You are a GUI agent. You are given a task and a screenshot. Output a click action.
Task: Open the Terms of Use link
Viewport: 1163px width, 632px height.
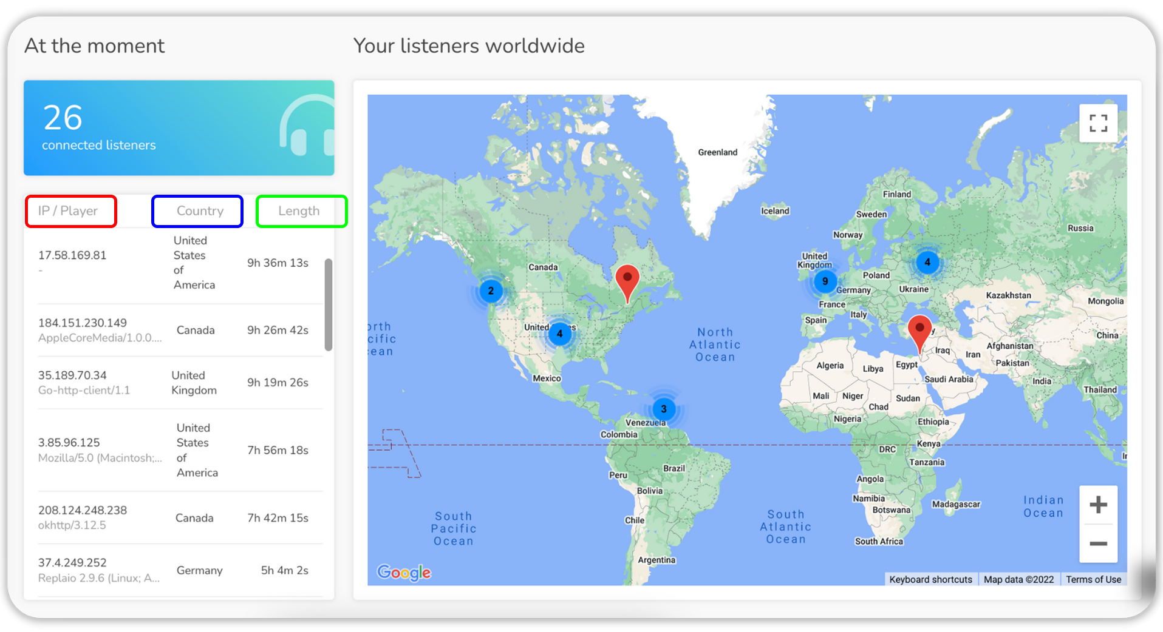tap(1093, 579)
